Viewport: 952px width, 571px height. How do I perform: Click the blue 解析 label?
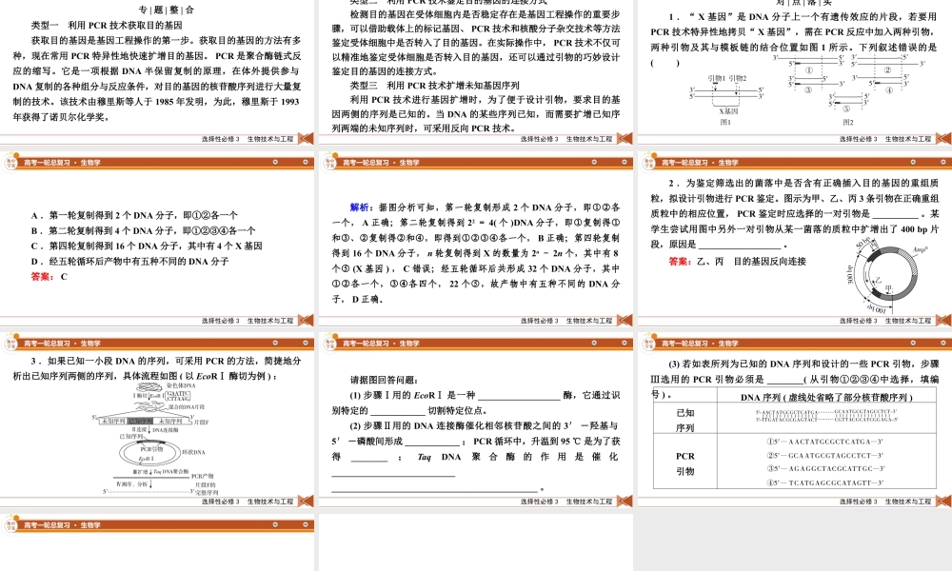(x=361, y=207)
